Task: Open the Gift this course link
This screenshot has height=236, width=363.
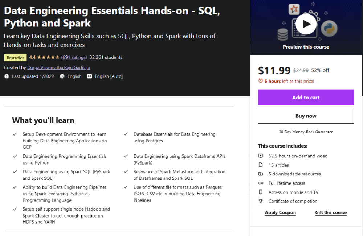Action: point(331,212)
